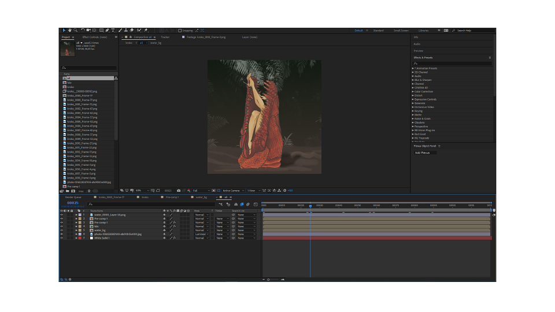The height and width of the screenshot is (312, 555).
Task: Select the Type text tool
Action: (113, 31)
